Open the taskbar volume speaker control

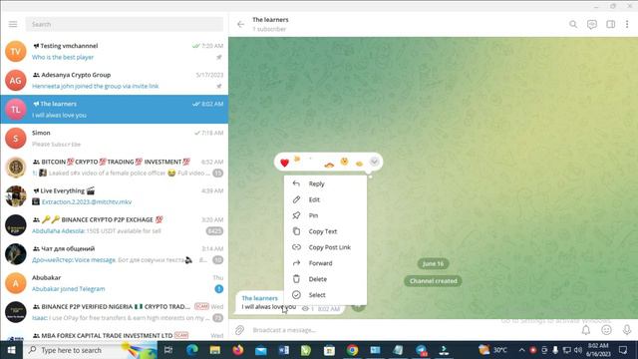[x=578, y=350]
